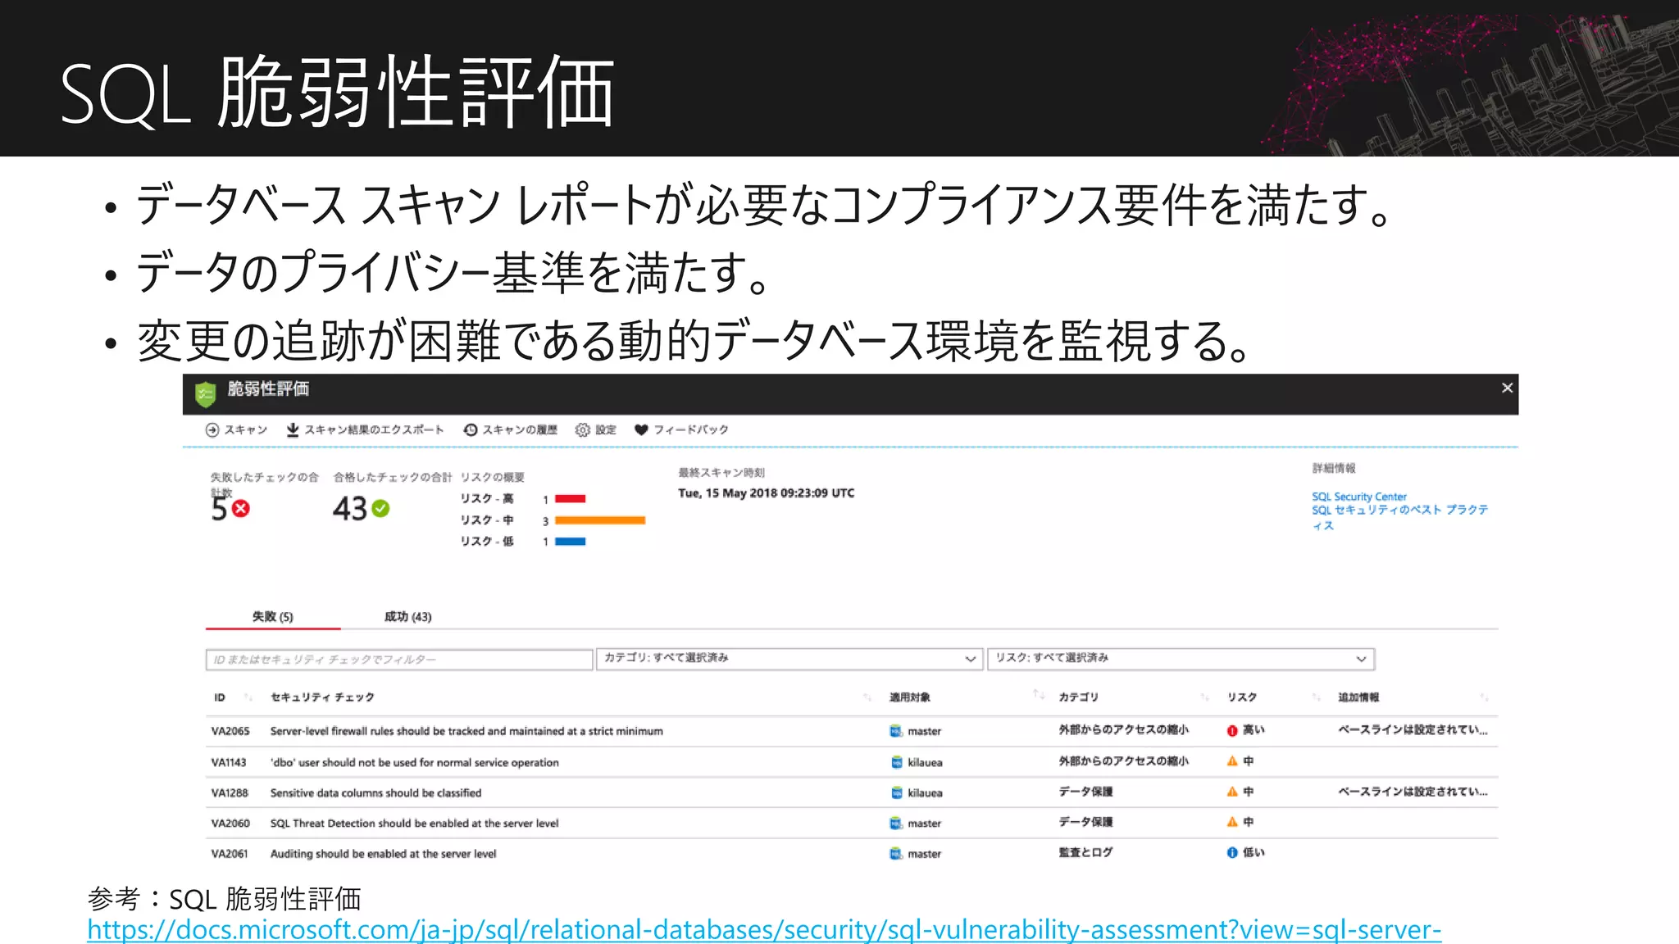Click the blue low-risk bar

571,542
